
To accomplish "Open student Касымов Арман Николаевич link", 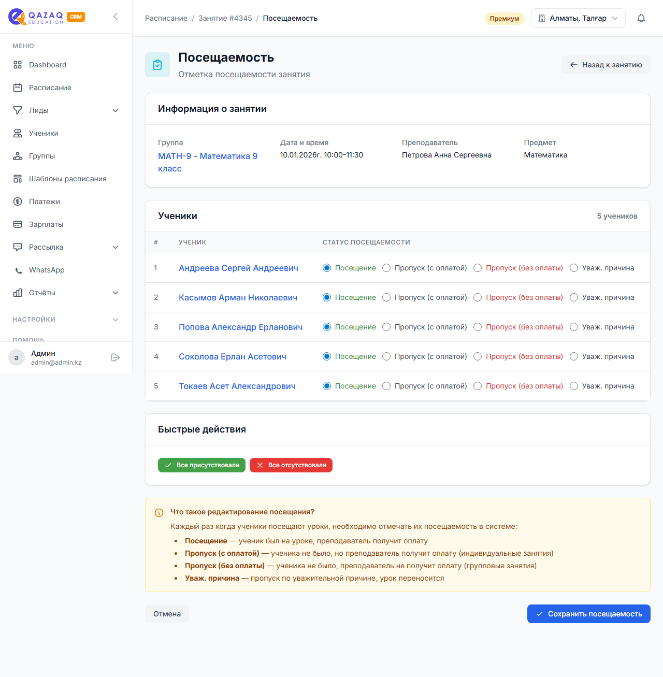I will 238,297.
